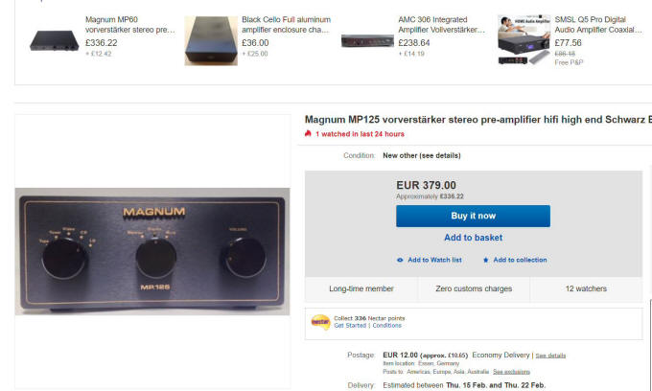Click the flame icon beside watched notice
652x391 pixels.
pyautogui.click(x=309, y=134)
